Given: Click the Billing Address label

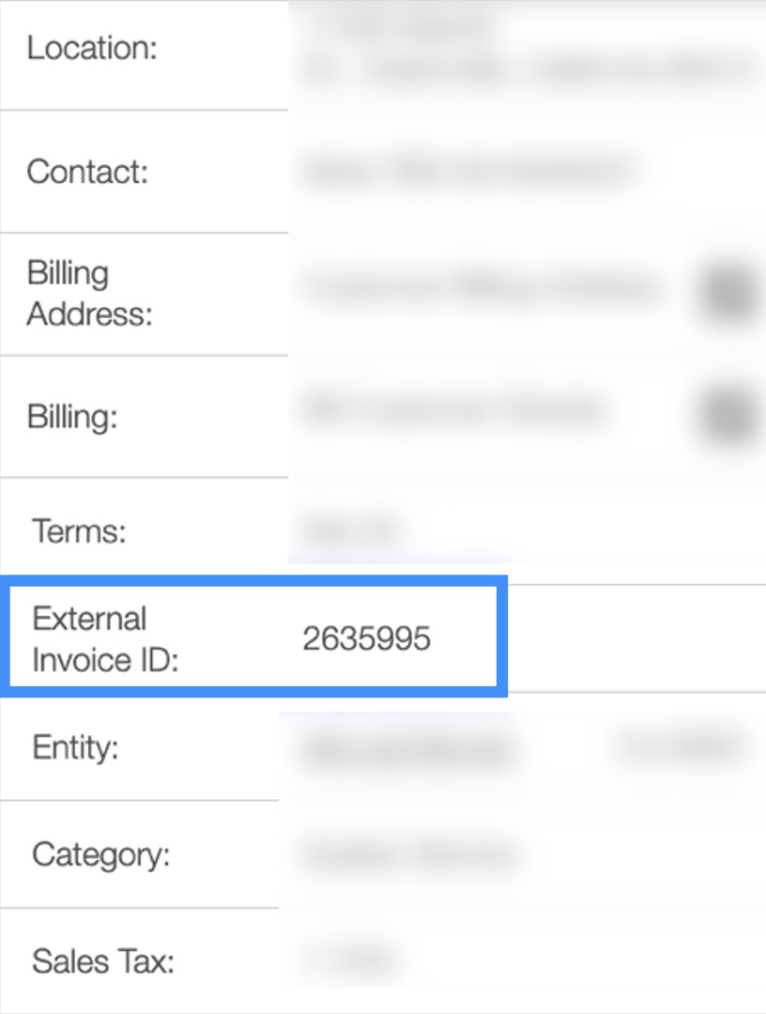Looking at the screenshot, I should click(89, 294).
